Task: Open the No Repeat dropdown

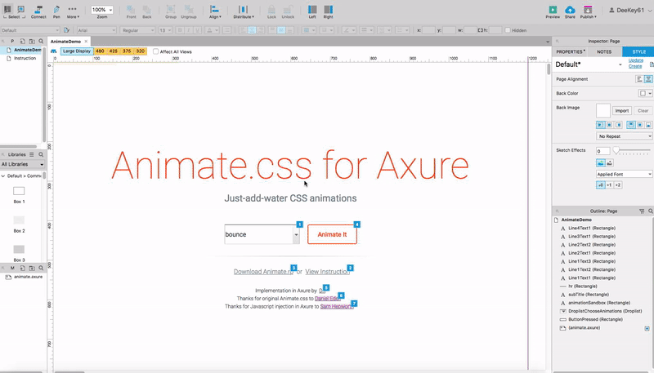Action: pos(624,136)
